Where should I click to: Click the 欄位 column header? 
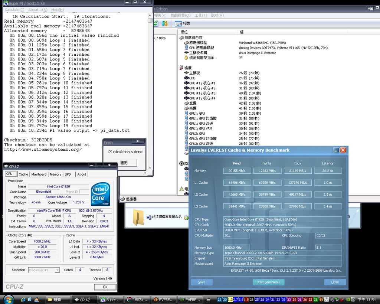click(208, 32)
